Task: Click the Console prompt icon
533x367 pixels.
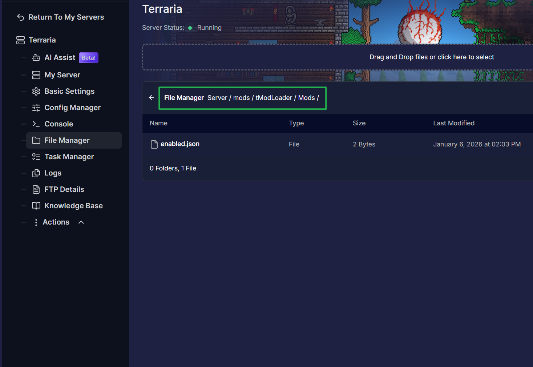Action: 36,124
